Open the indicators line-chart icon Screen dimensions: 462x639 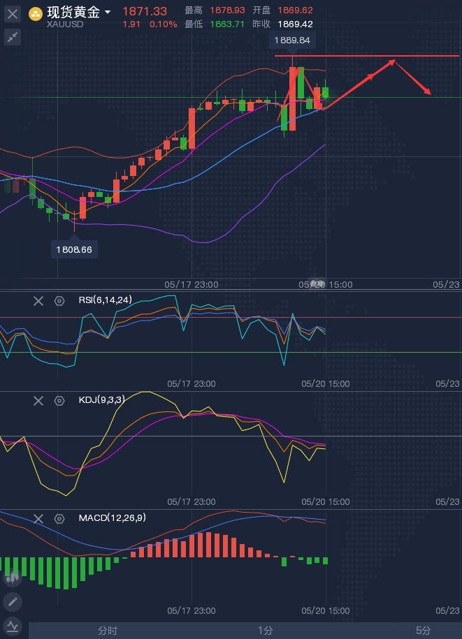pyautogui.click(x=13, y=626)
